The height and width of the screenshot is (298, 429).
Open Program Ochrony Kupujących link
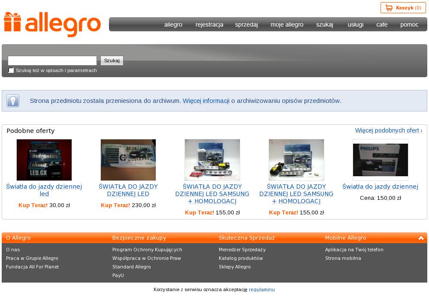(x=147, y=250)
